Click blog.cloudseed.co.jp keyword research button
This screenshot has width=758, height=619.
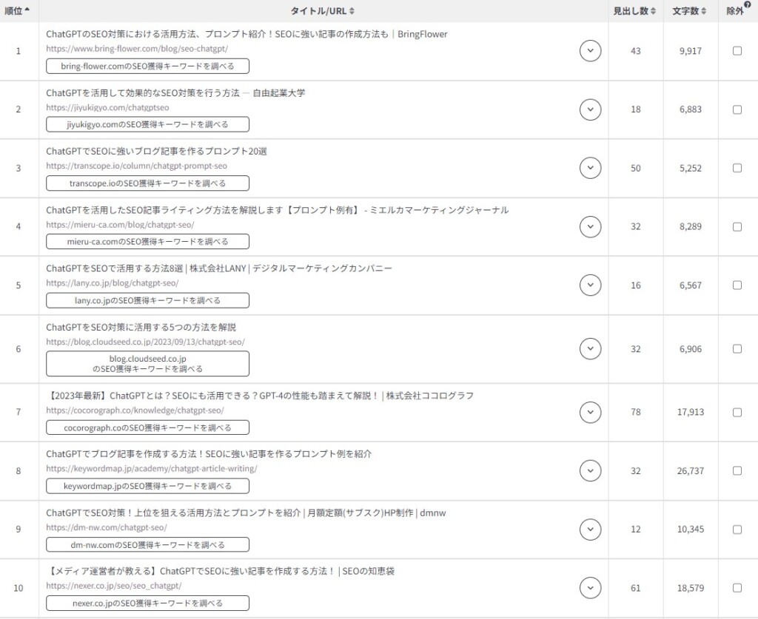click(147, 364)
